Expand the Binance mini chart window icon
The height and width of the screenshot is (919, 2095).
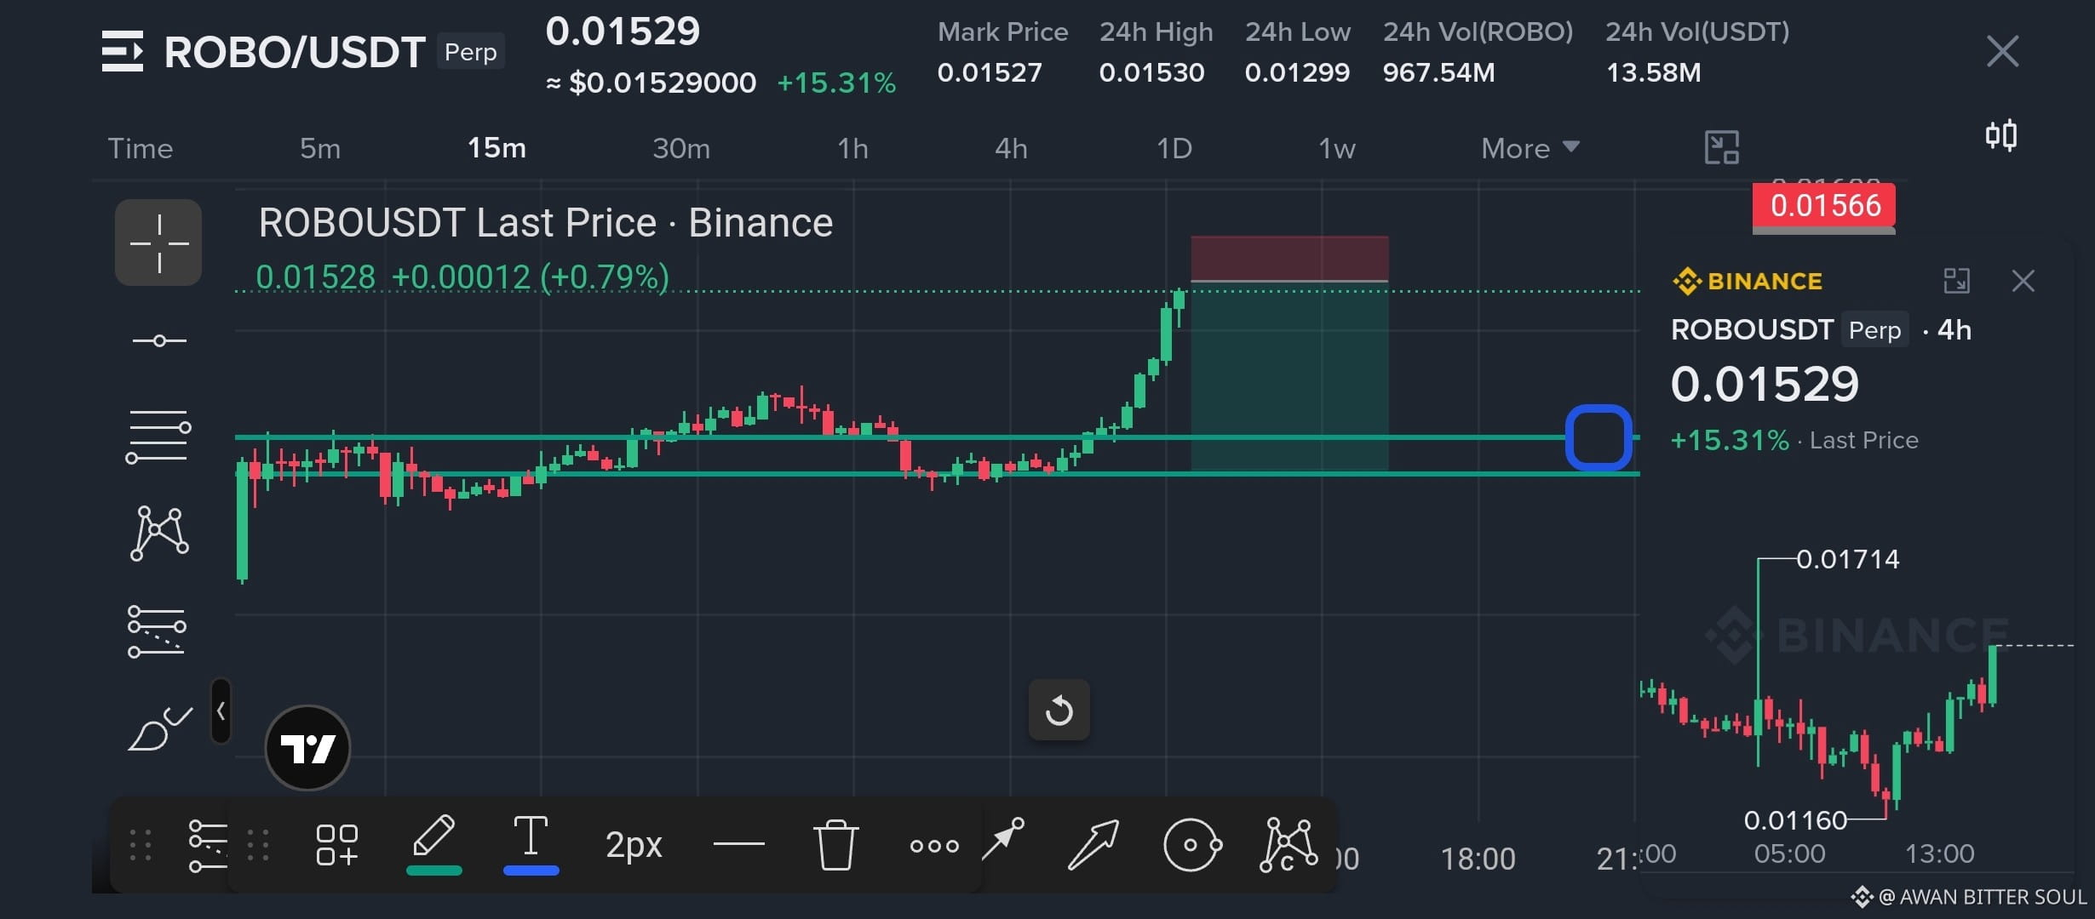(x=1956, y=281)
